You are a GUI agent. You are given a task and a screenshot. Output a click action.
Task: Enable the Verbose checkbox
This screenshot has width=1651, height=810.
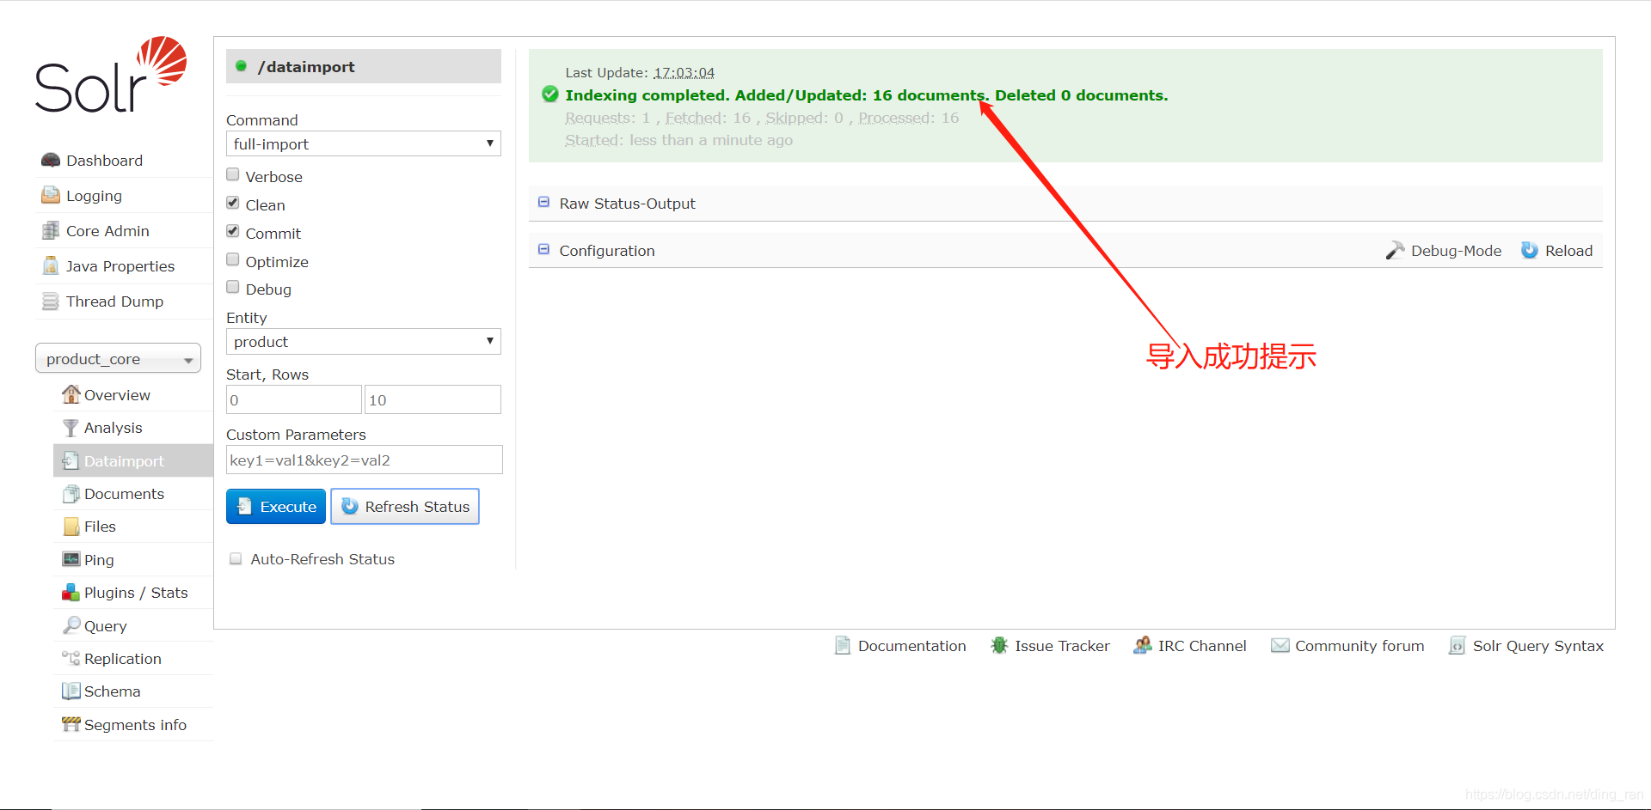233,174
